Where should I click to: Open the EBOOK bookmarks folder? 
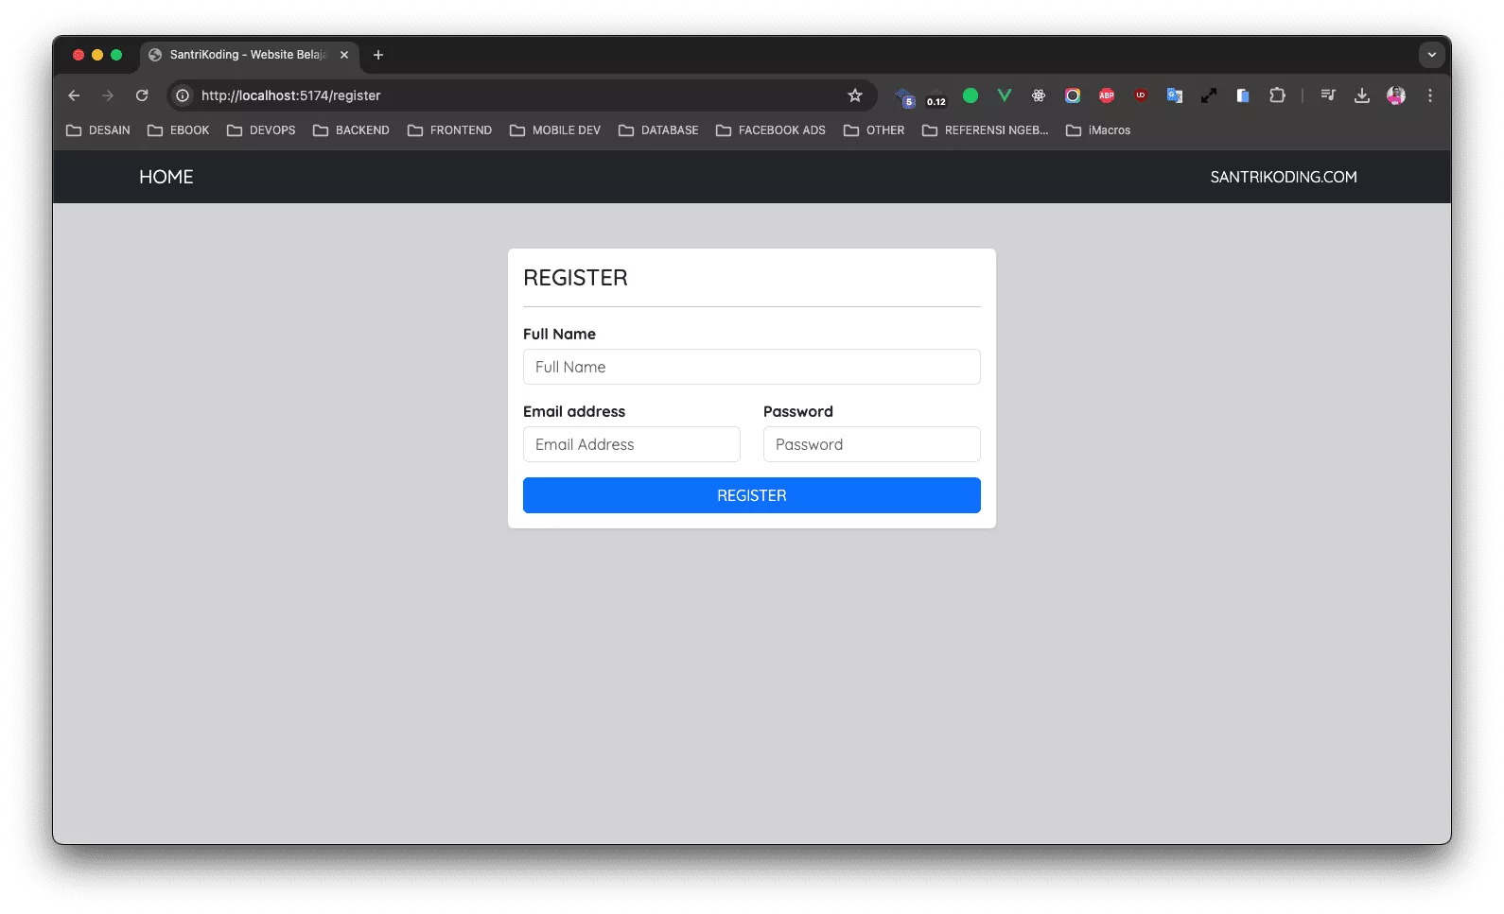coord(179,130)
